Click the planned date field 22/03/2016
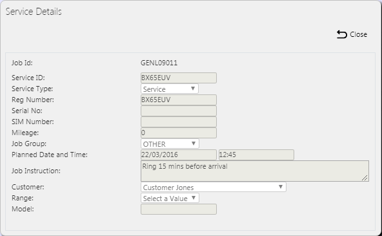 pyautogui.click(x=179, y=155)
